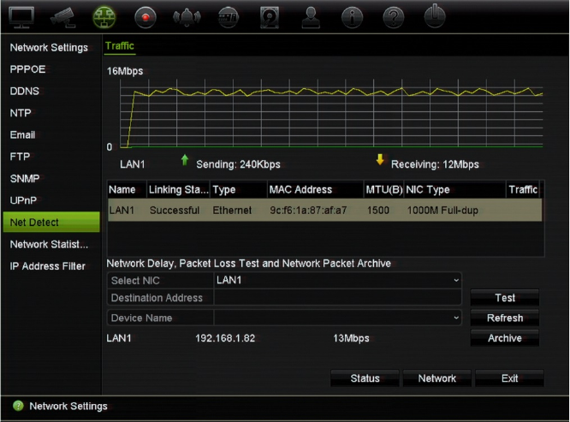570x422 pixels.
Task: Switch to the Traffic tab
Action: point(120,46)
